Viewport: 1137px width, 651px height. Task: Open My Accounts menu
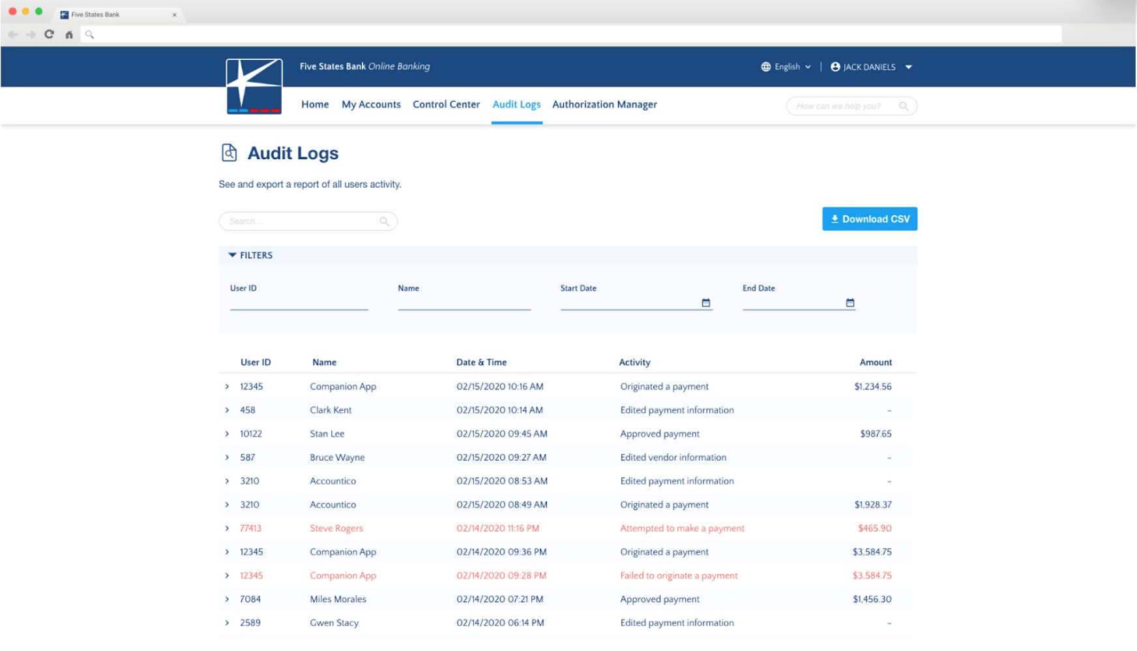pos(371,104)
